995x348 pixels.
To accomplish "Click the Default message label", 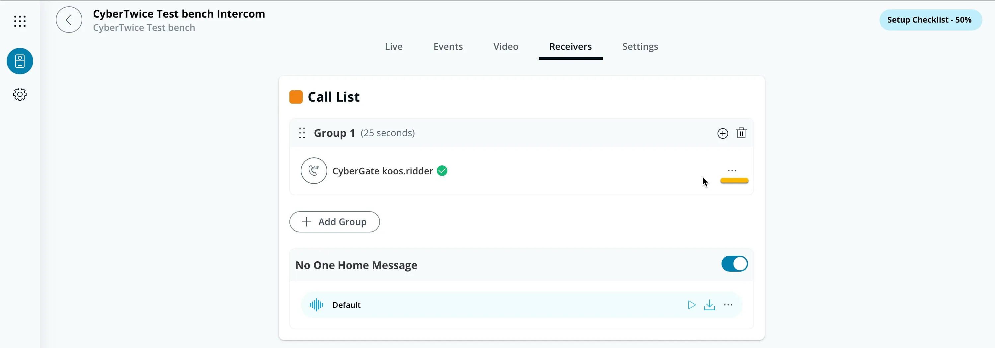I will click(346, 305).
